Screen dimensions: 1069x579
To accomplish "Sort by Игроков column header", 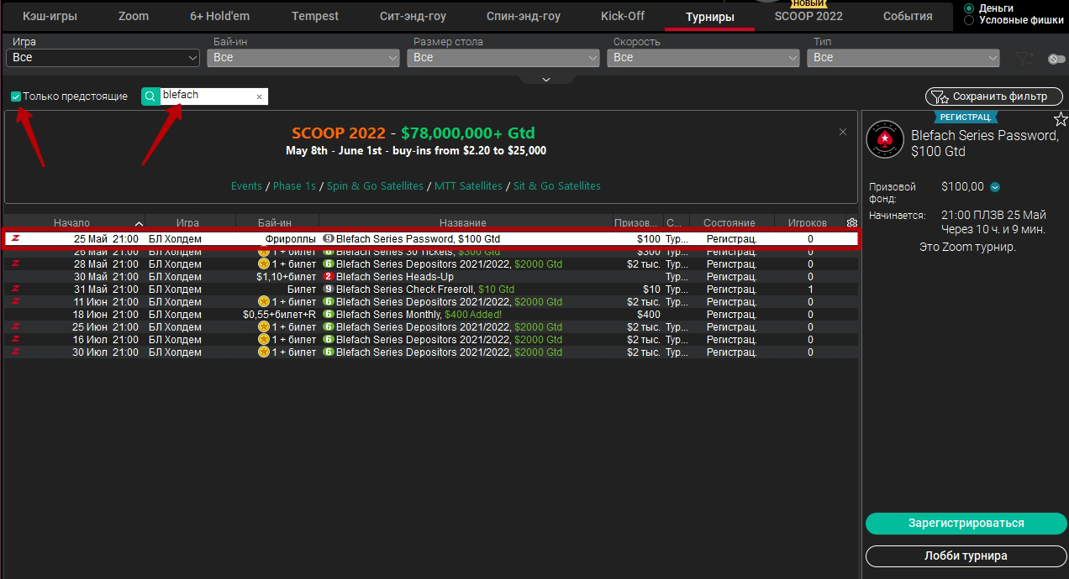I will [x=808, y=222].
